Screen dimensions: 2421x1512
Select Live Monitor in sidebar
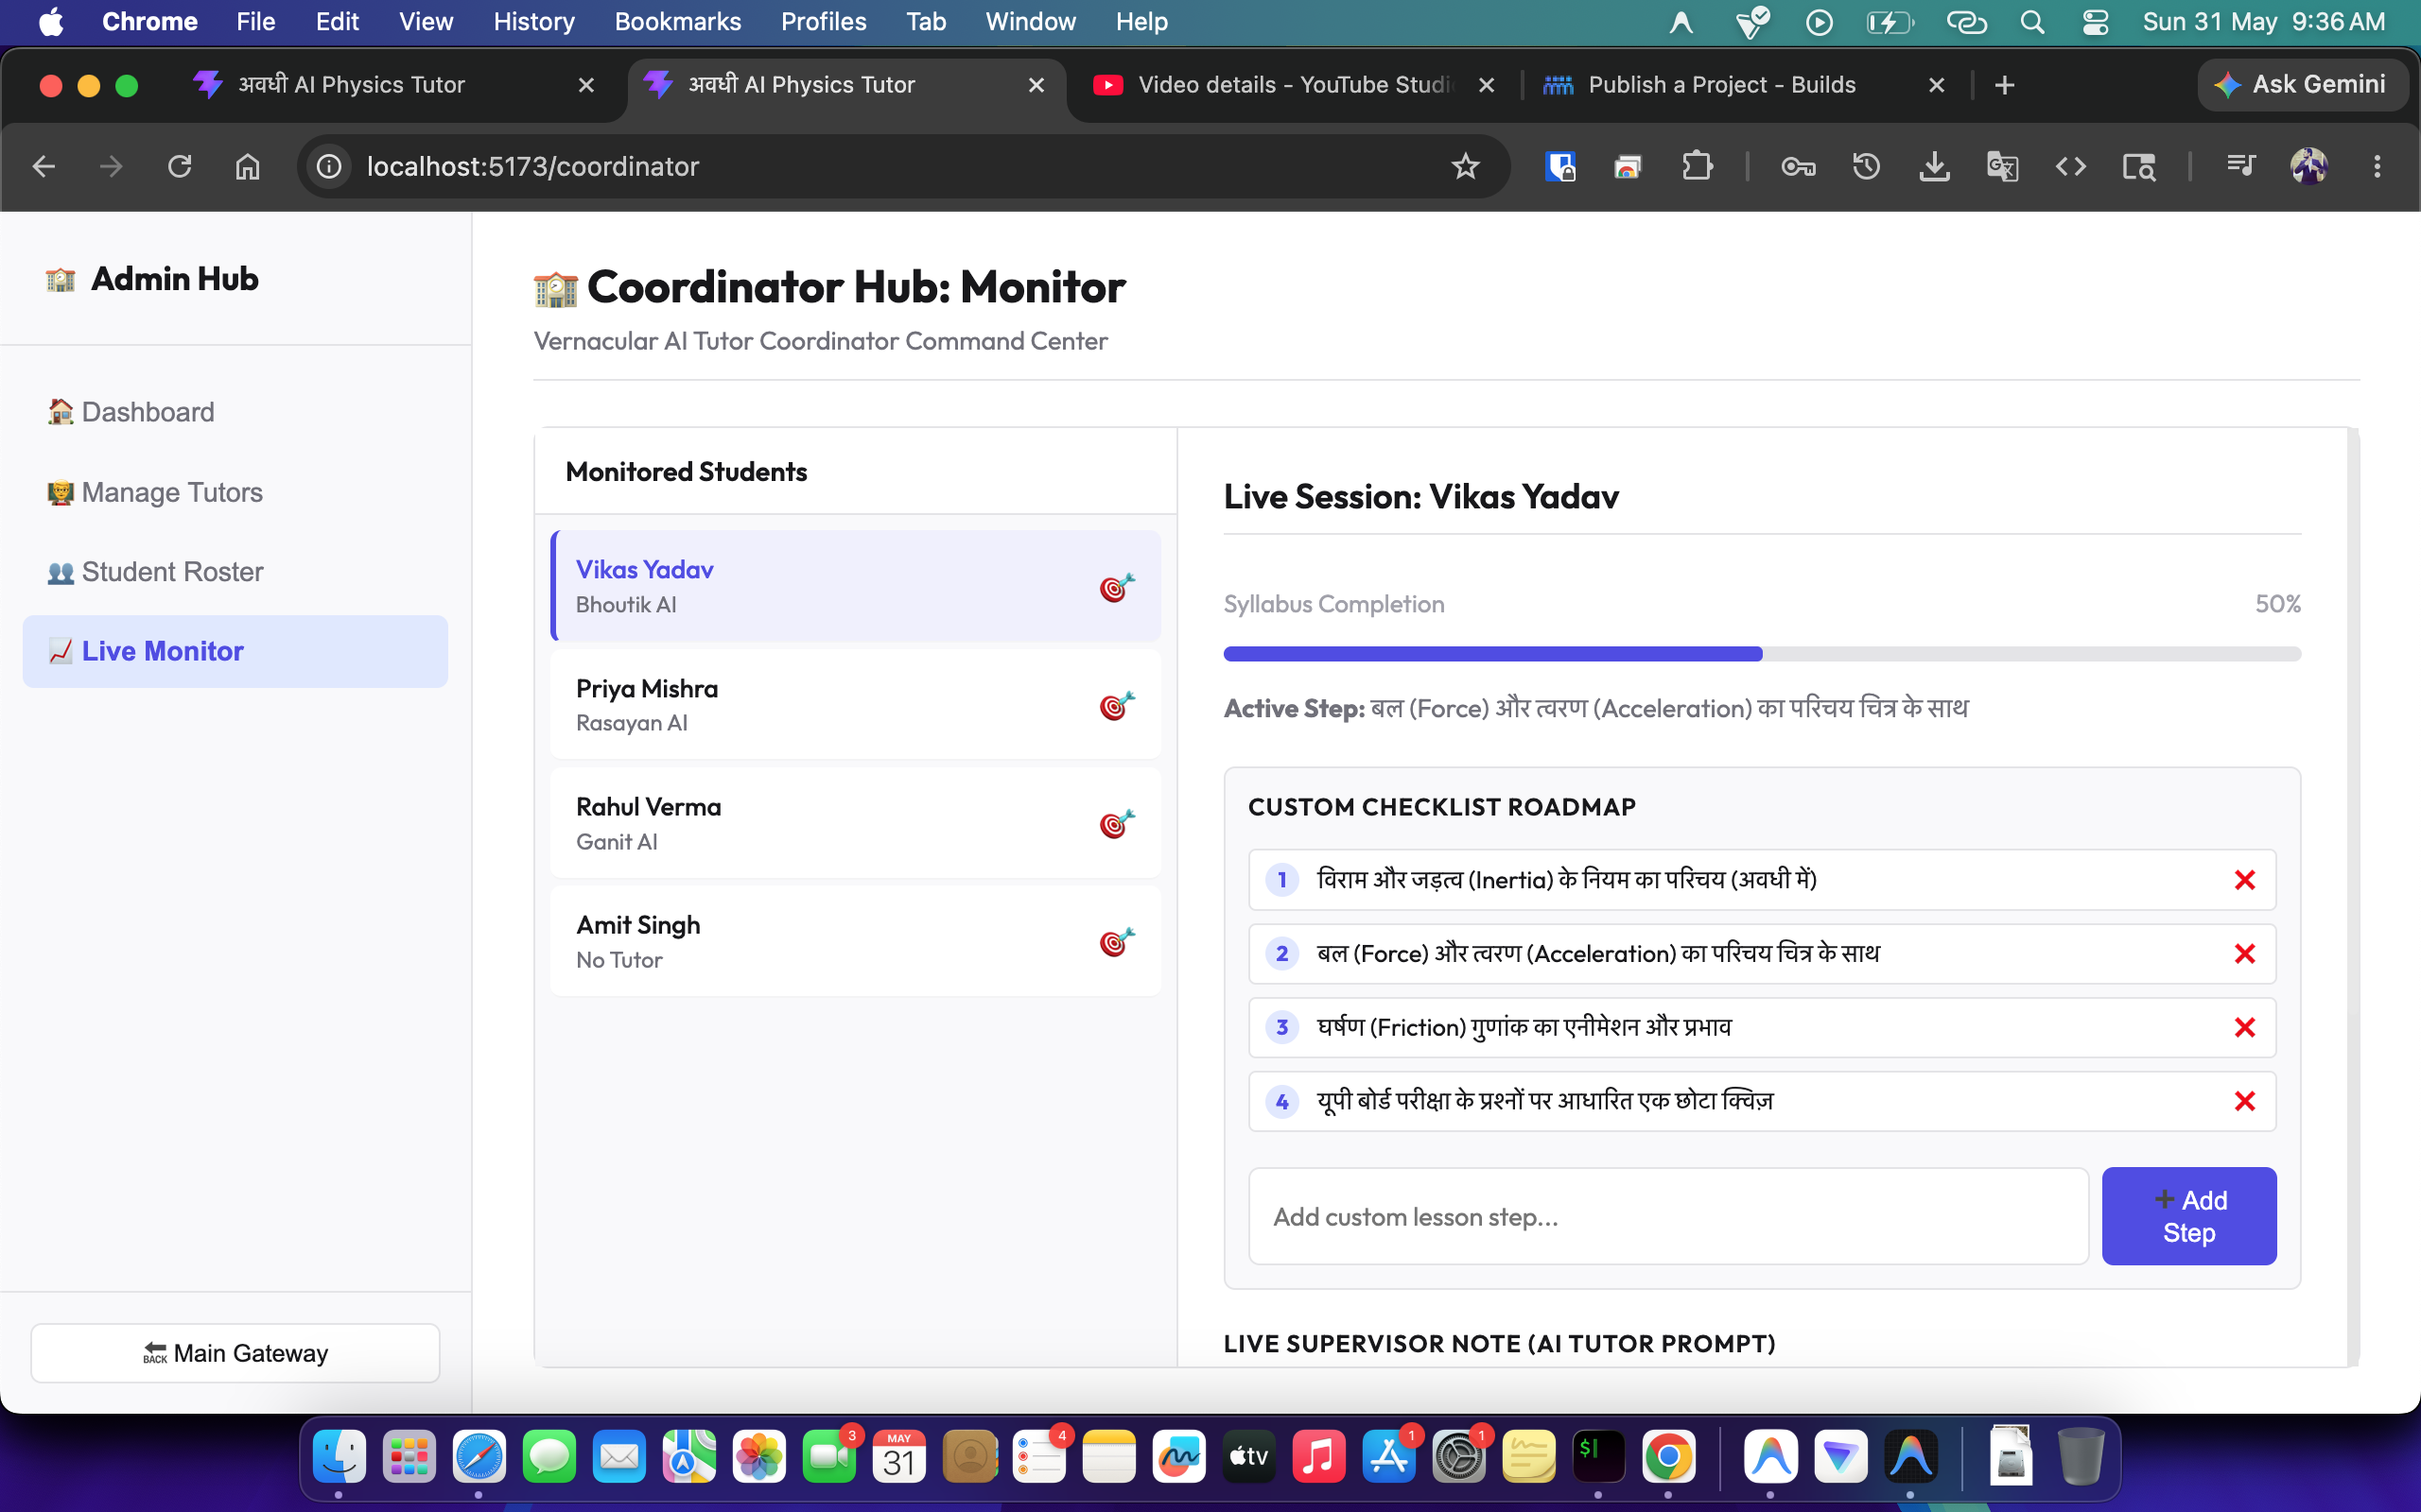pos(235,651)
